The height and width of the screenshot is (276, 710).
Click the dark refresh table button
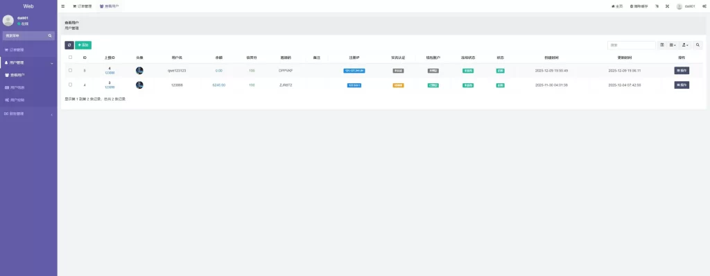pyautogui.click(x=69, y=45)
